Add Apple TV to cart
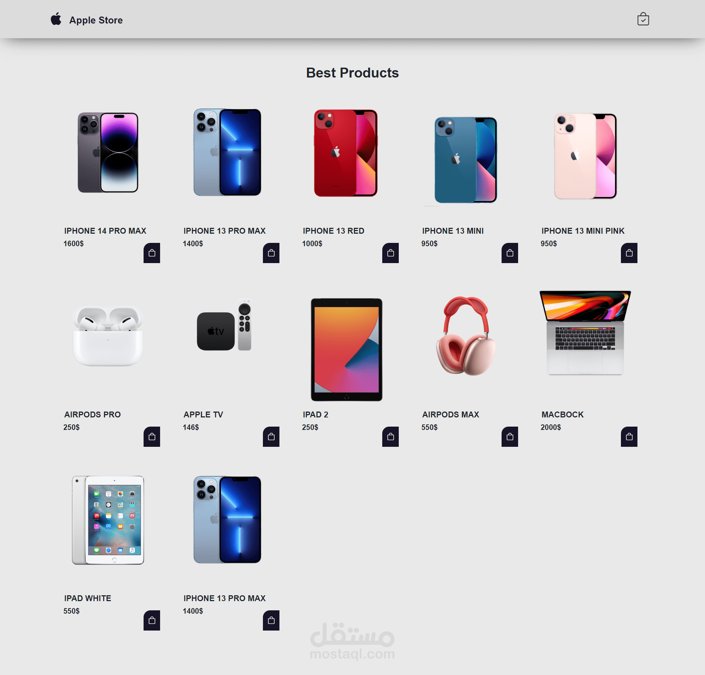The height and width of the screenshot is (675, 705). (x=271, y=437)
